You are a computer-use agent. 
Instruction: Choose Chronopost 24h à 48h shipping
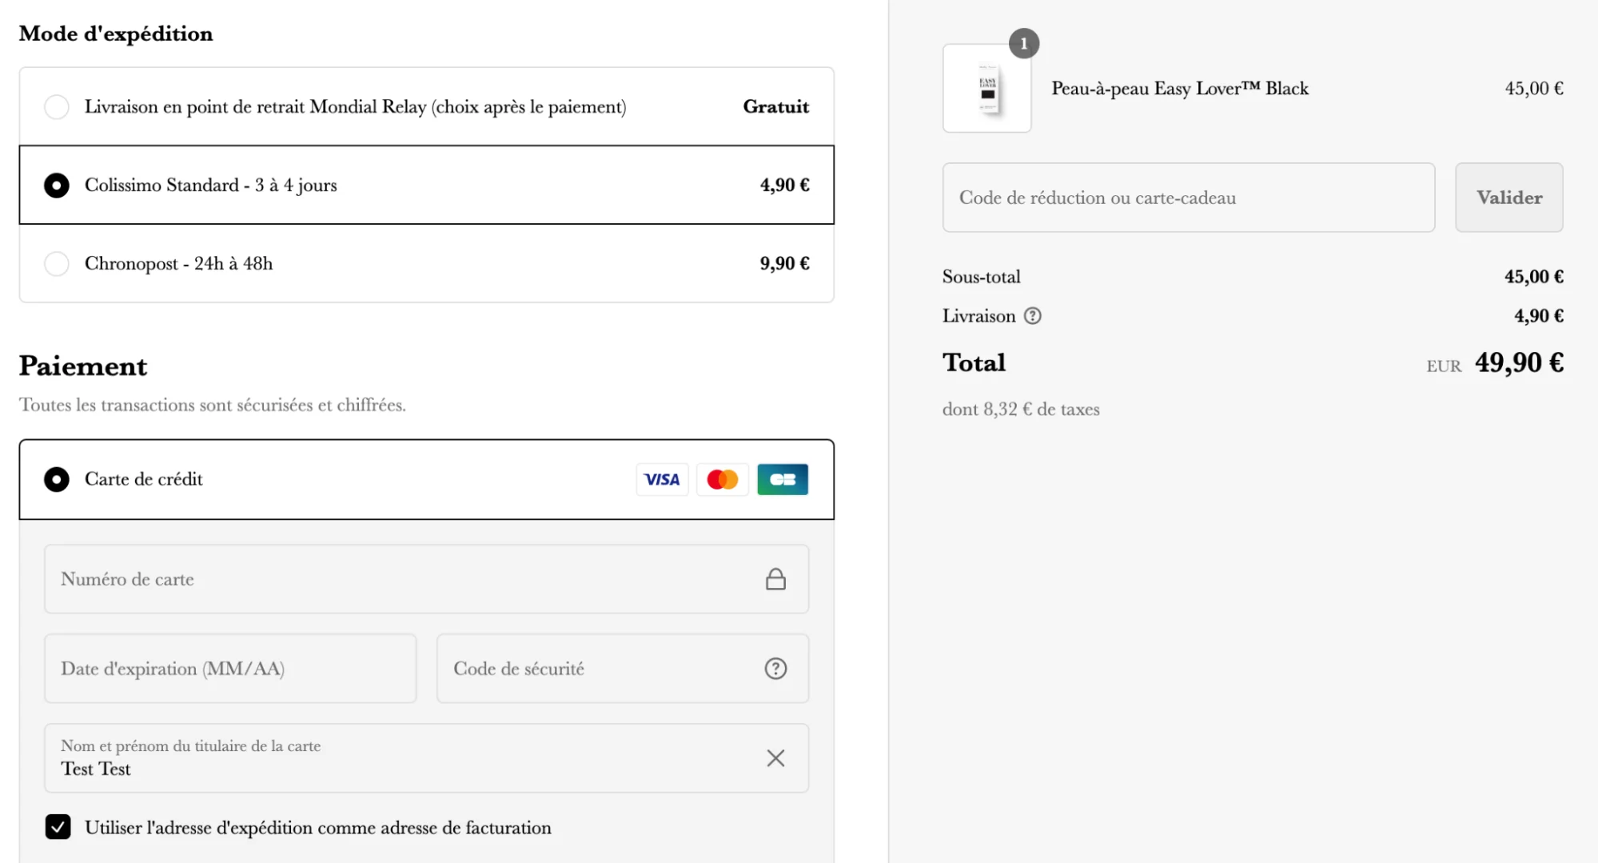click(x=57, y=263)
